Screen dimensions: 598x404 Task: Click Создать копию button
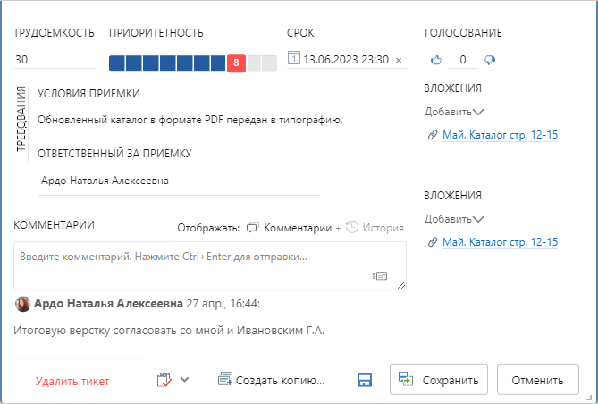point(271,380)
